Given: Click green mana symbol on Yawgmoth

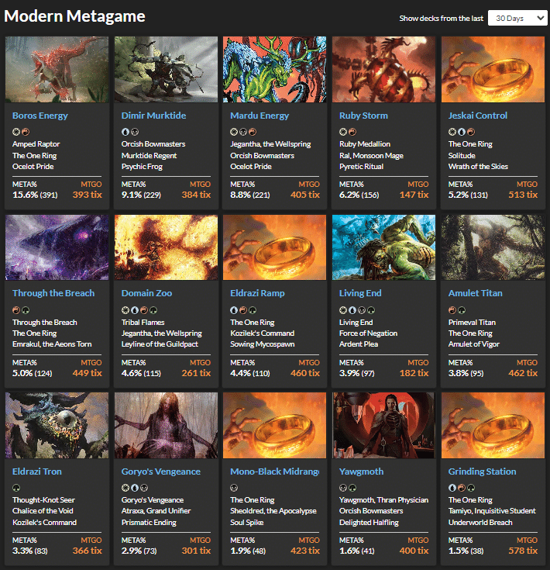Looking at the screenshot, I should (352, 488).
